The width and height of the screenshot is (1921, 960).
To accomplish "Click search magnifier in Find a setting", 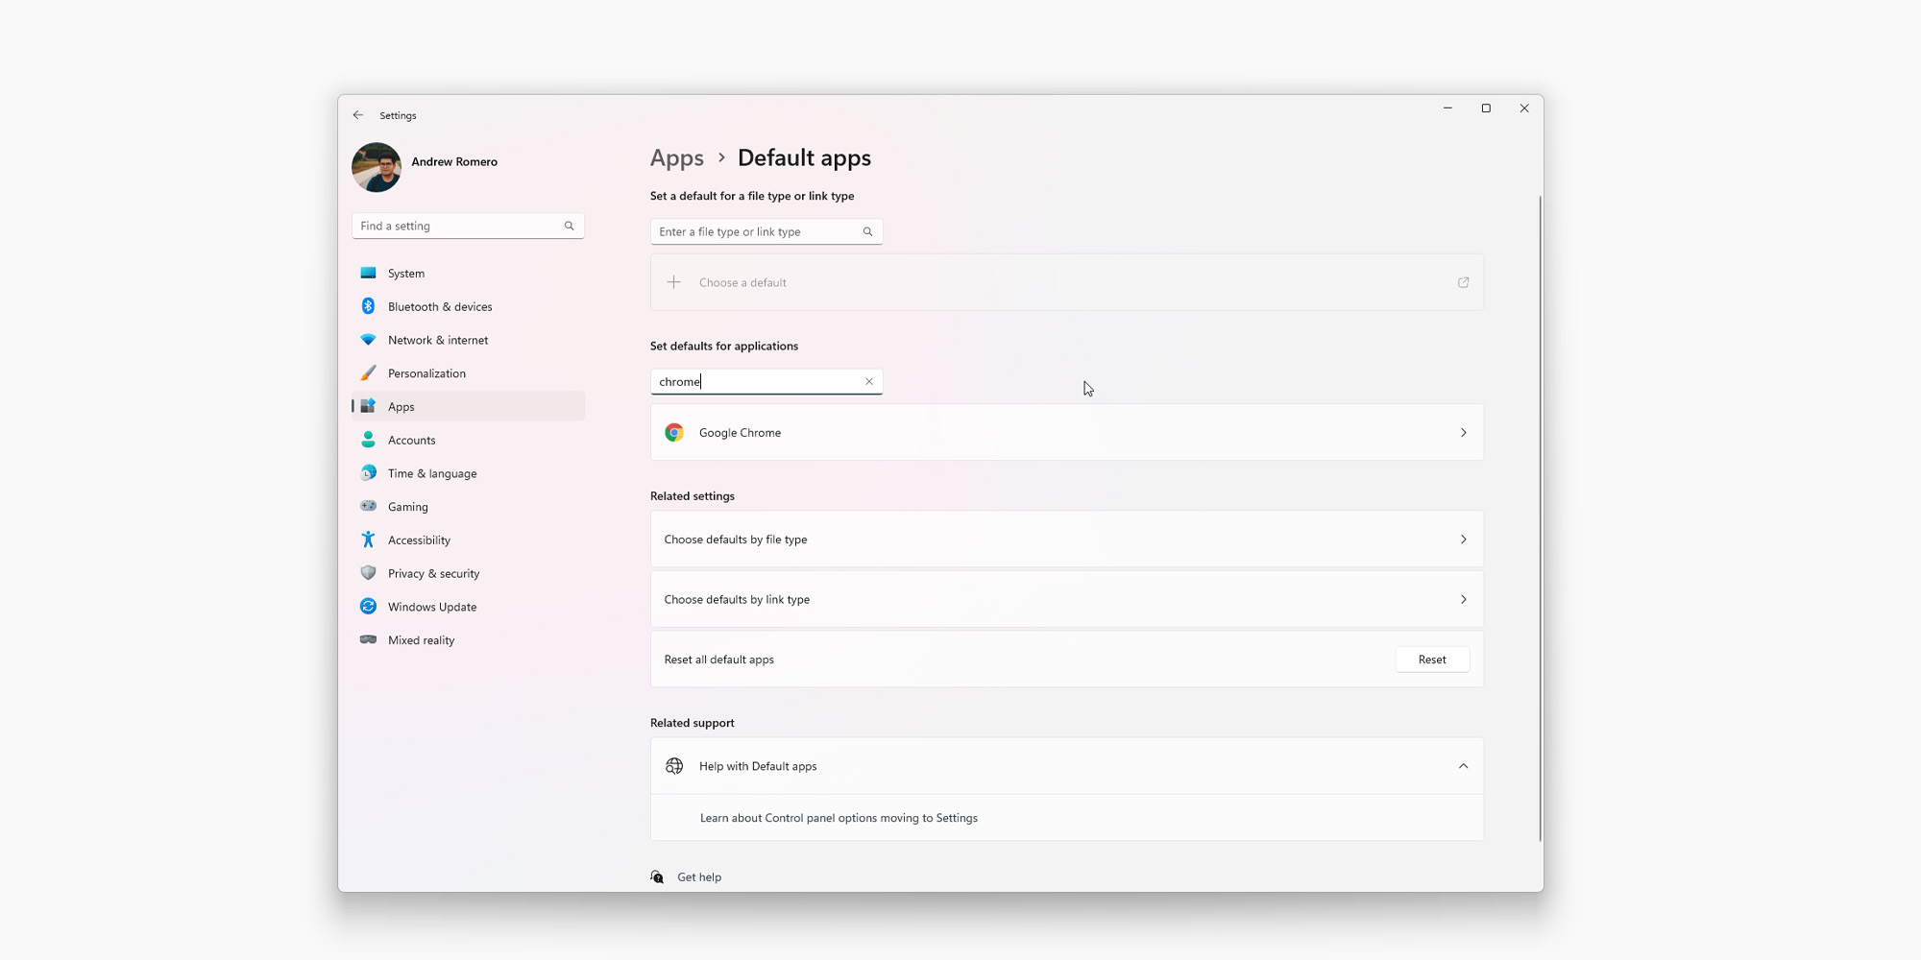I will pos(570,227).
